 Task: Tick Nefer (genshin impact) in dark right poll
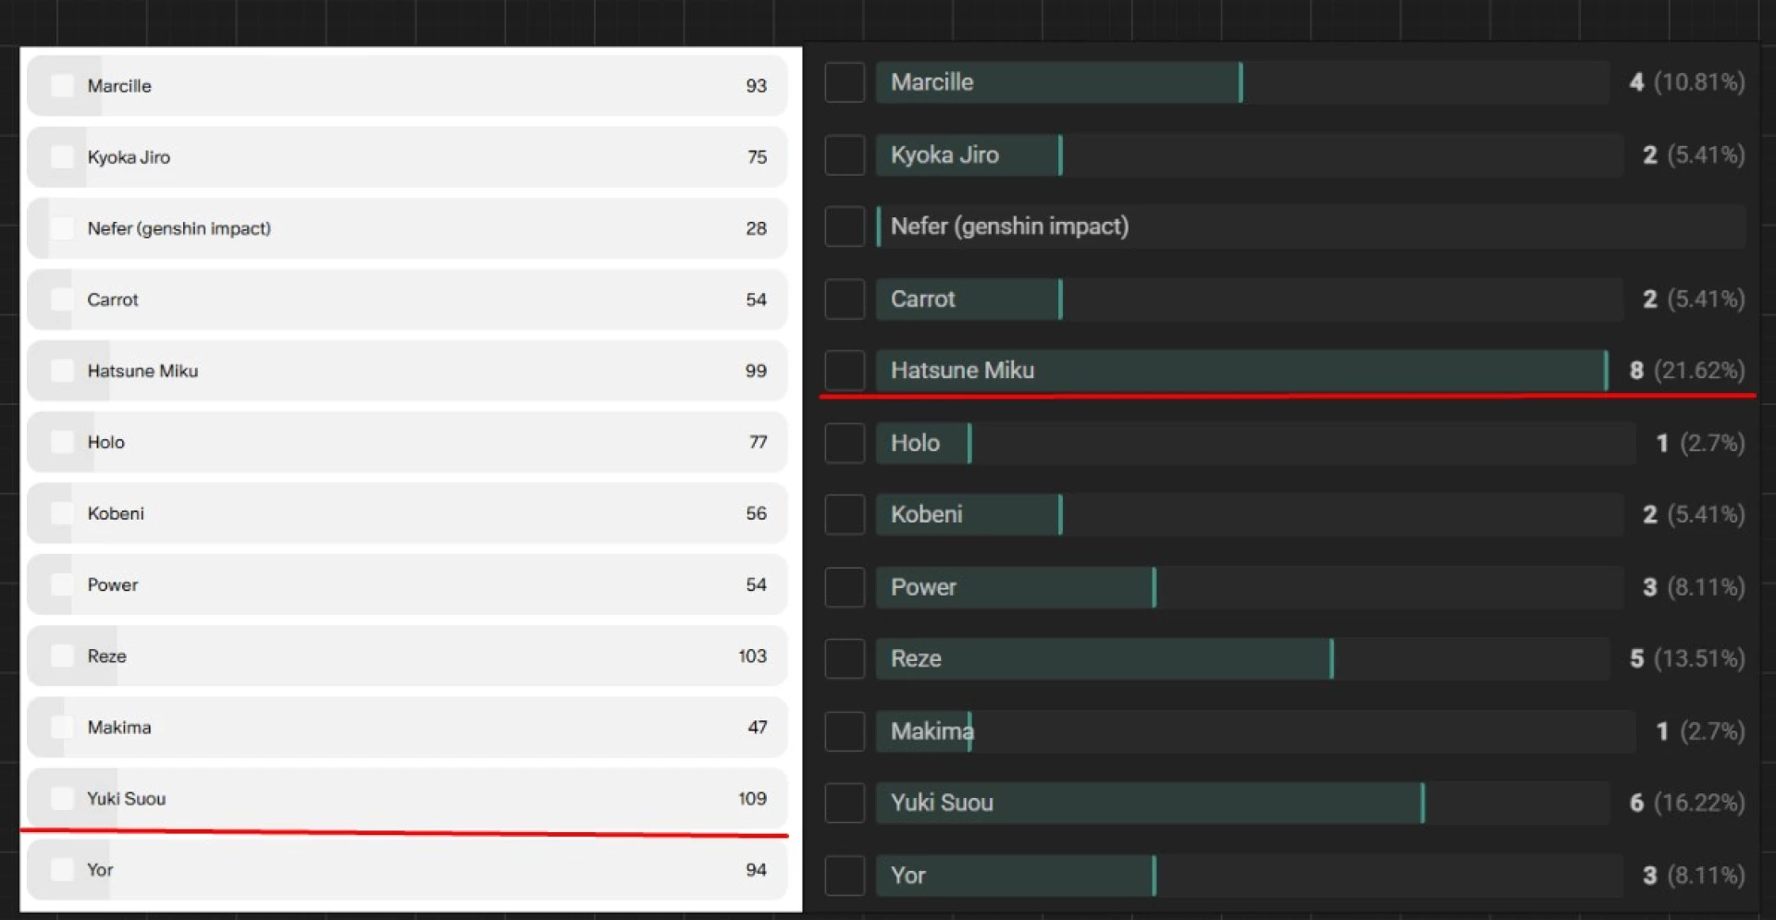[x=845, y=227]
